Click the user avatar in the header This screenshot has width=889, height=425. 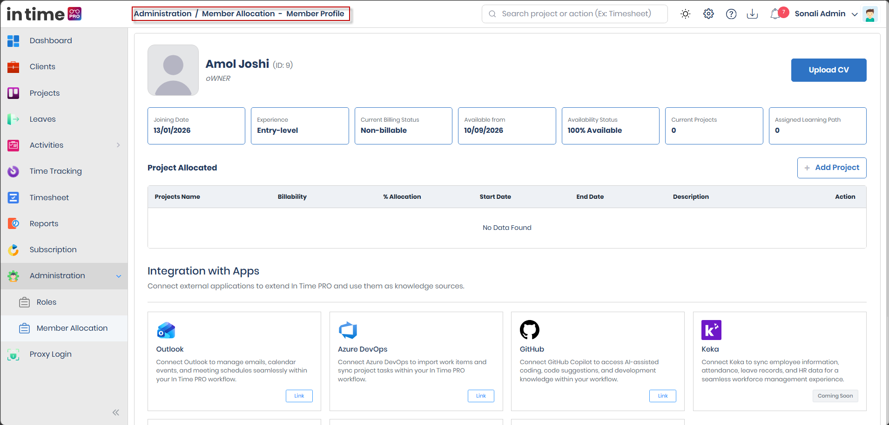(x=869, y=14)
